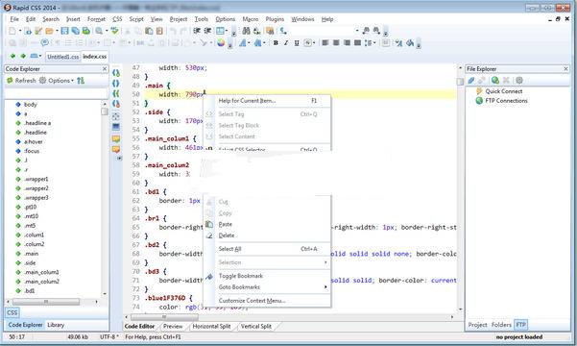
Task: Click the File Explorer settings gear icon
Action: (x=519, y=81)
